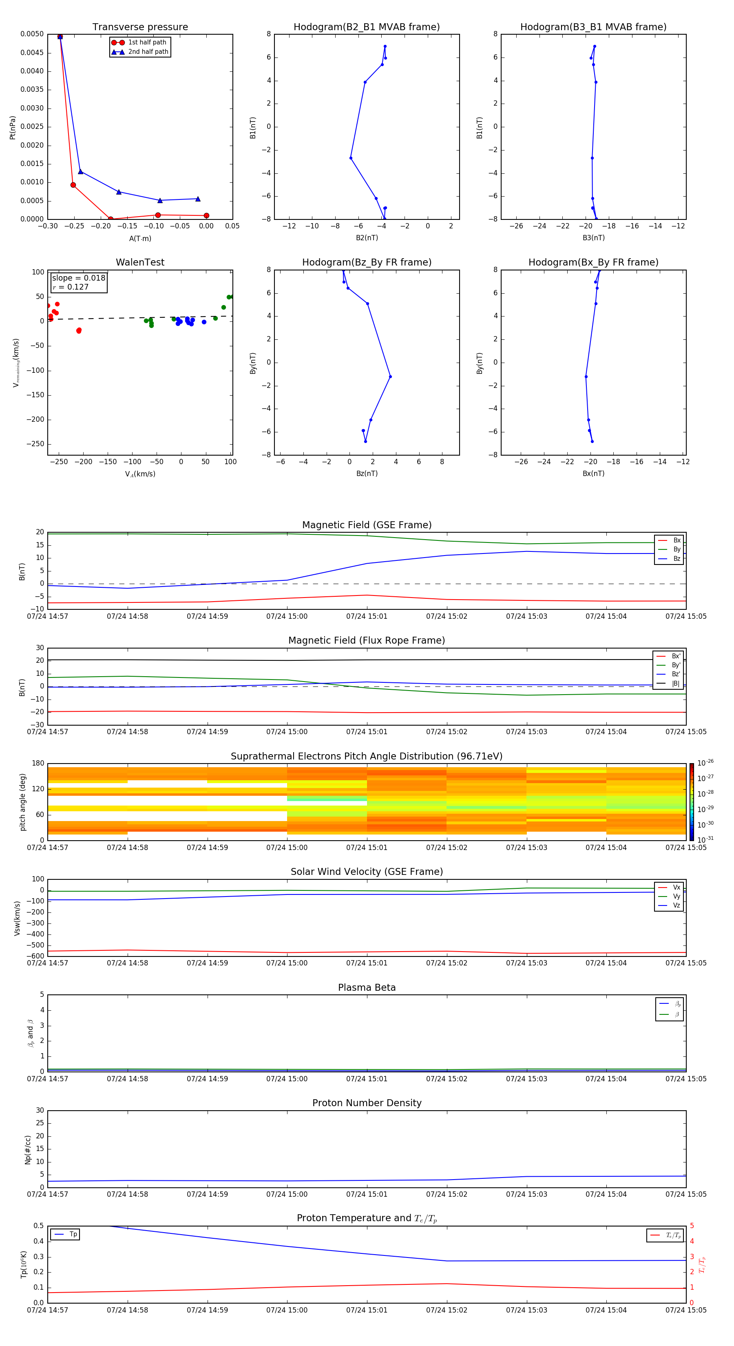This screenshot has height=1346, width=734.
Task: Click the Vy legend entry in velocity plot
Action: 669,897
